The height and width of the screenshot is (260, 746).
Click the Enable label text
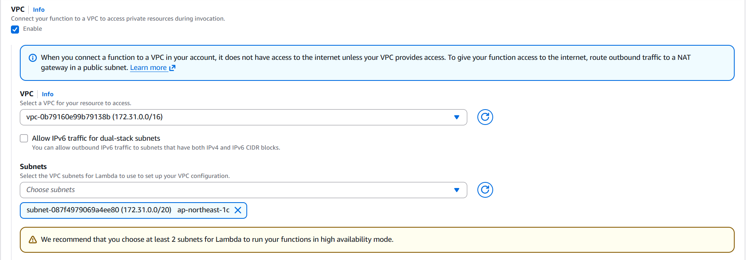32,29
